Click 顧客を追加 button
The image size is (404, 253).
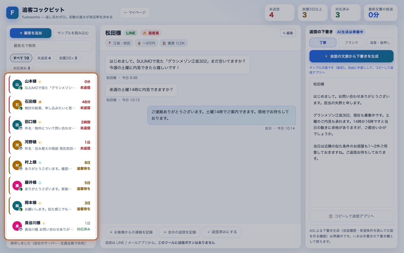pos(31,33)
